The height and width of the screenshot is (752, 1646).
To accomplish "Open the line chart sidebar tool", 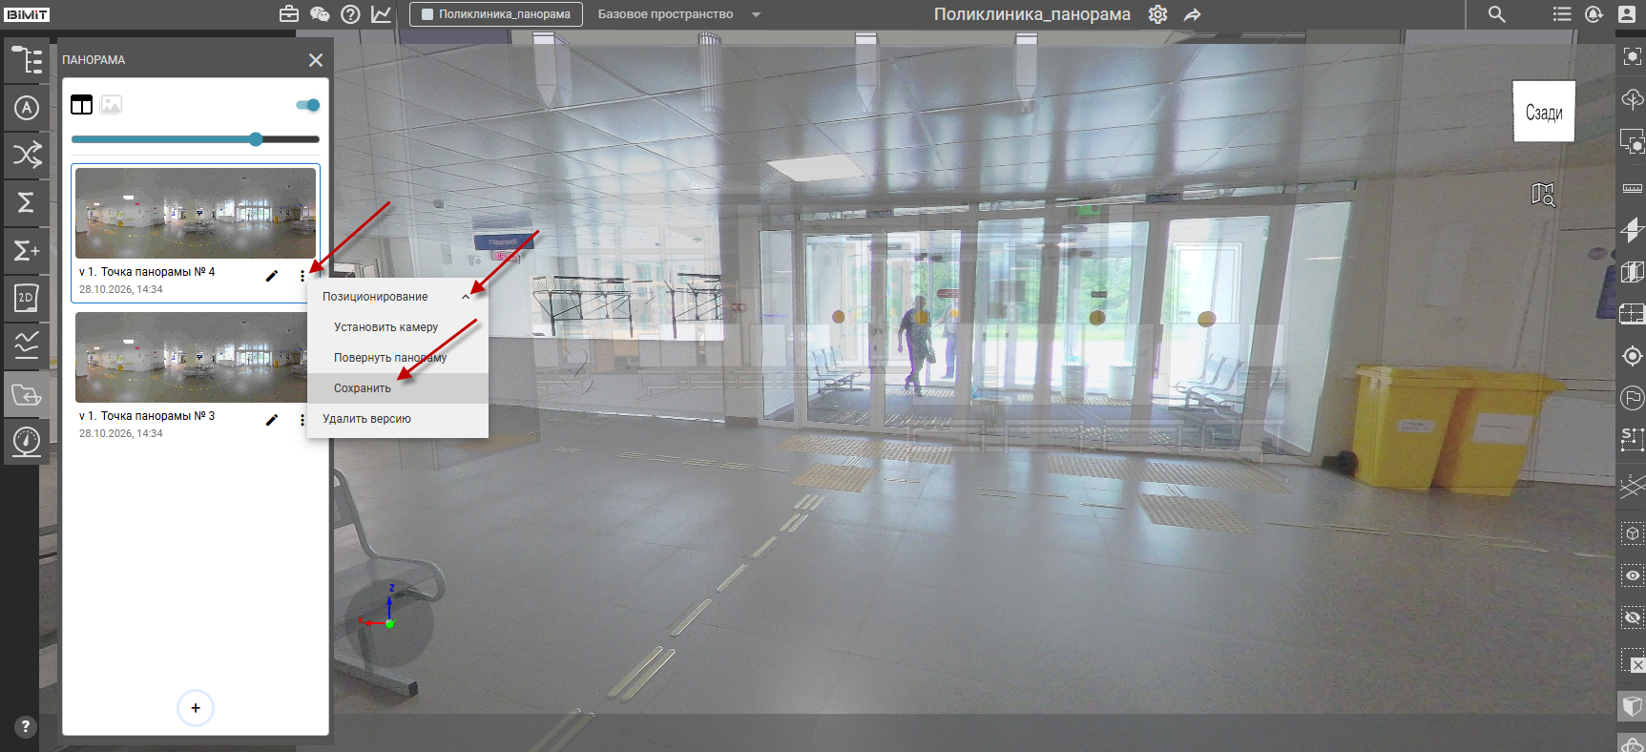I will click(27, 345).
